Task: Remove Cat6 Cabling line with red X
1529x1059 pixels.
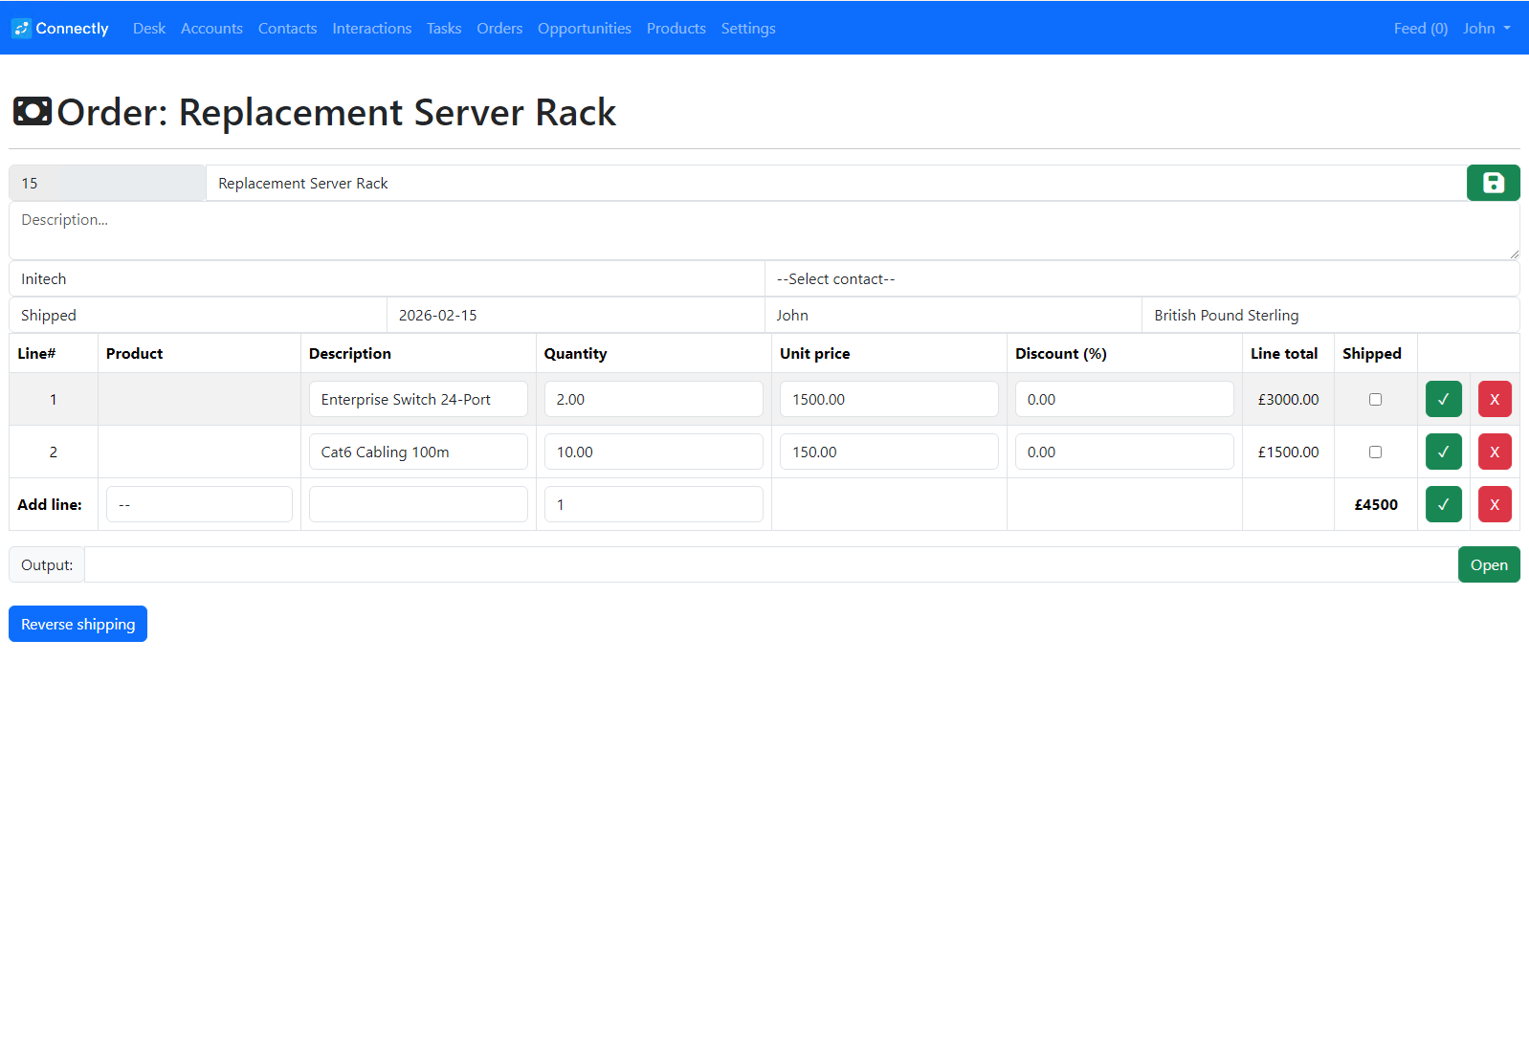Action: pyautogui.click(x=1494, y=452)
